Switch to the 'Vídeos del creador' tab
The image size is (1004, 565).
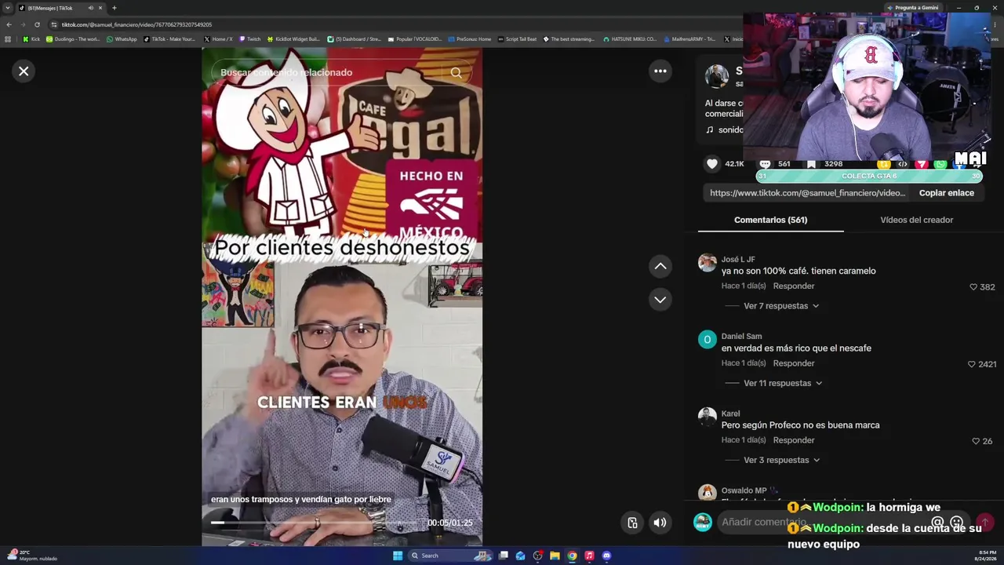click(916, 220)
